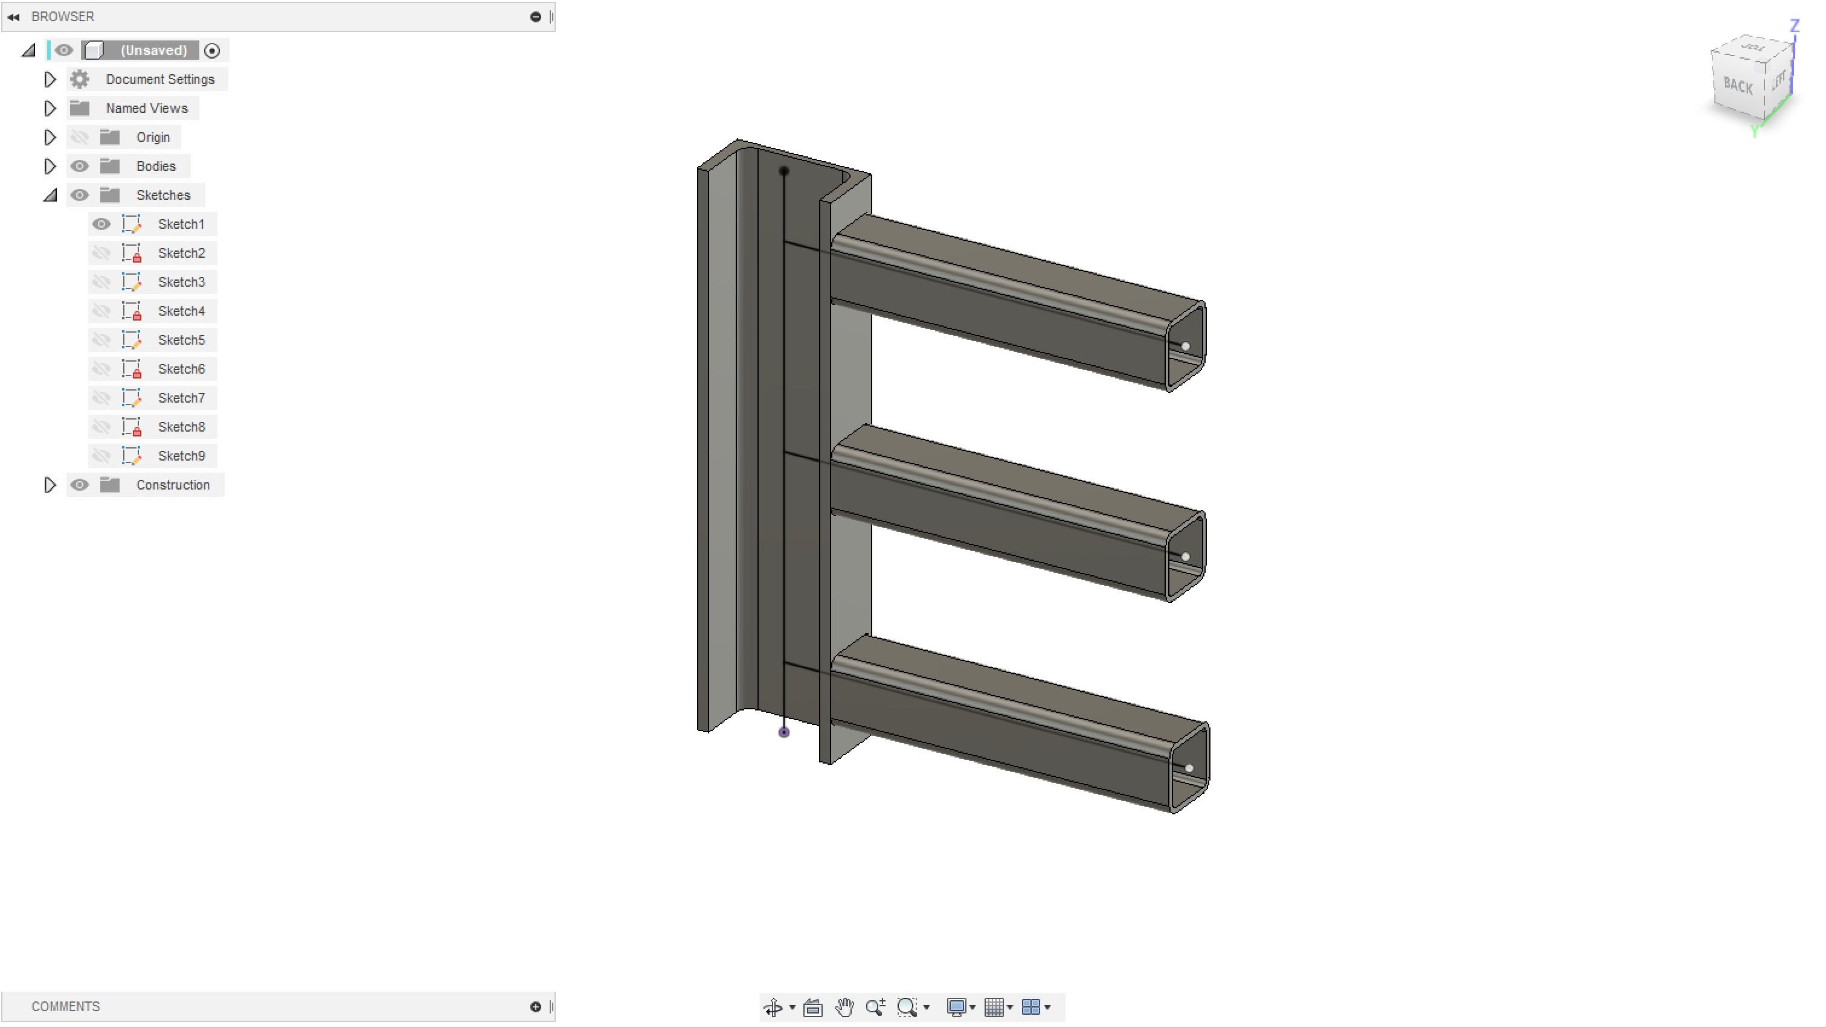Viewport: 1826px width, 1028px height.
Task: Open Display Settings monitor icon
Action: coord(956,1007)
